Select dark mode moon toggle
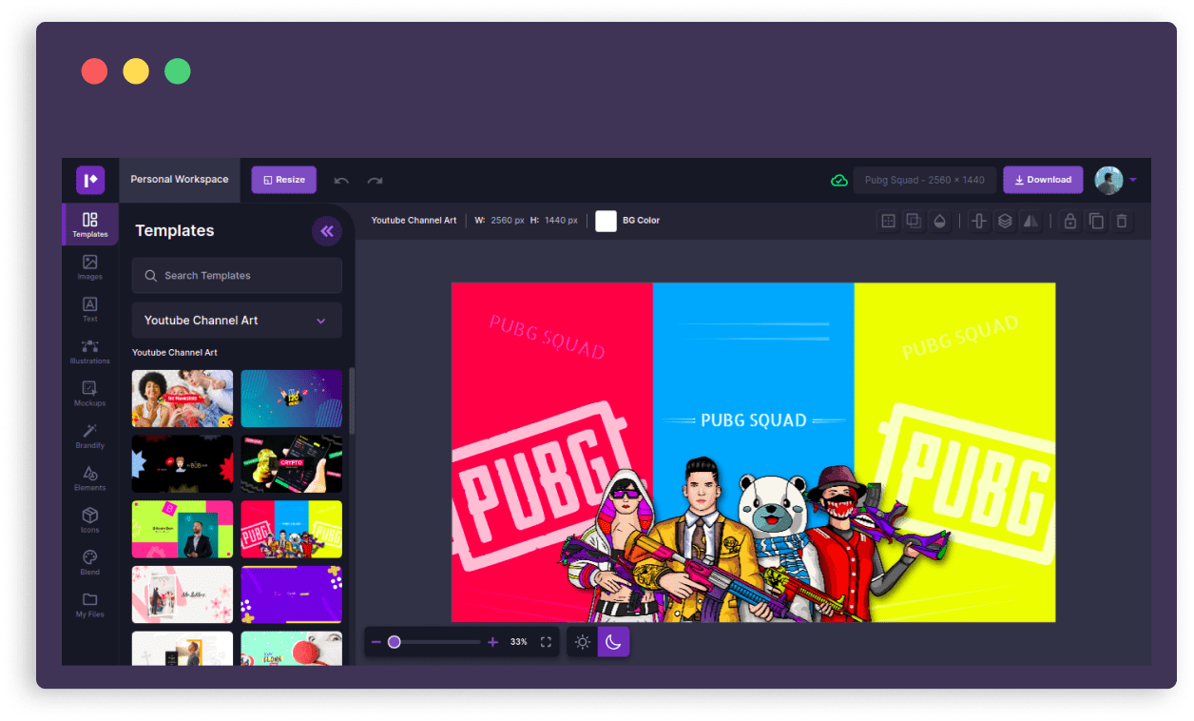 pyautogui.click(x=613, y=642)
